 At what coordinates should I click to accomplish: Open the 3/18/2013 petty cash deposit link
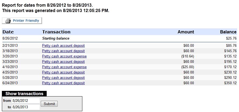click(63, 51)
